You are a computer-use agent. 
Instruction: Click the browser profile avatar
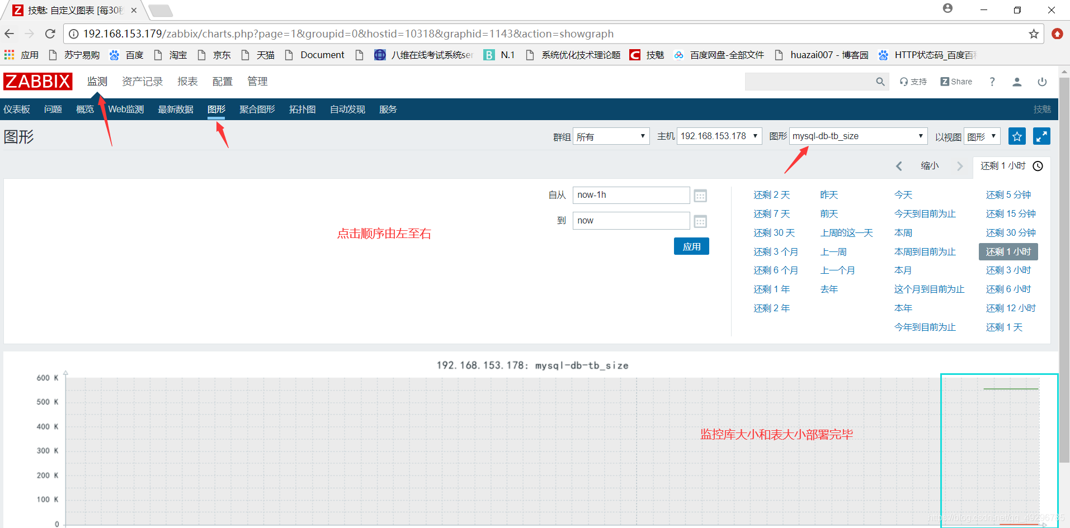(948, 8)
